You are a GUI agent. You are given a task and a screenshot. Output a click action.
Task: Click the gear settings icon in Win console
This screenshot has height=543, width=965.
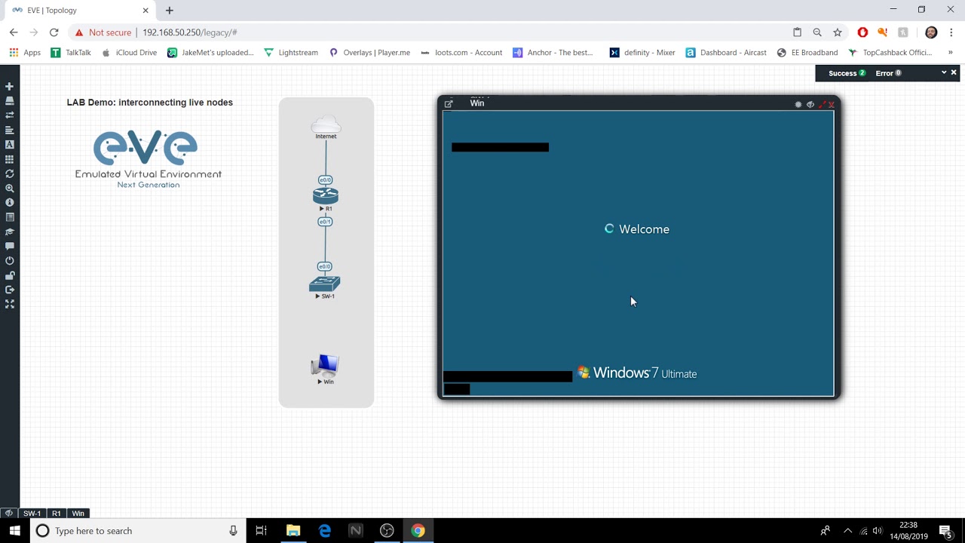click(x=798, y=105)
